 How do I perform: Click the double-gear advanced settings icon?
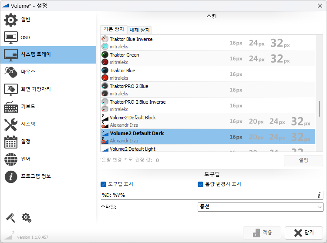click(x=27, y=218)
